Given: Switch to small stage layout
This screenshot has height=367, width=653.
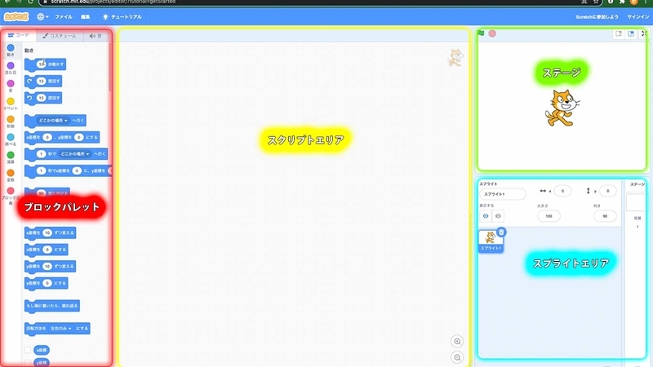Looking at the screenshot, I should tap(619, 33).
